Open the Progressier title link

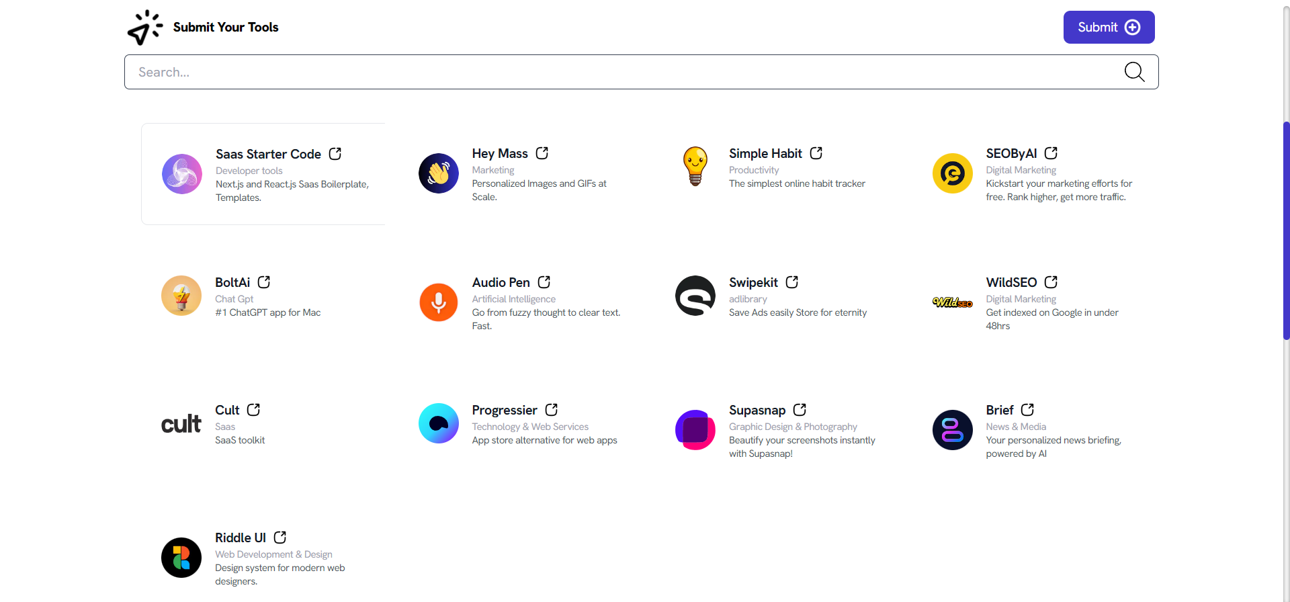point(505,410)
